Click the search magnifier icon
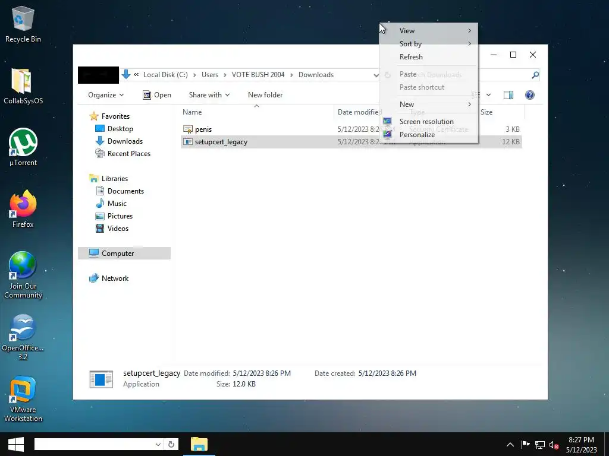This screenshot has width=609, height=456. 535,75
